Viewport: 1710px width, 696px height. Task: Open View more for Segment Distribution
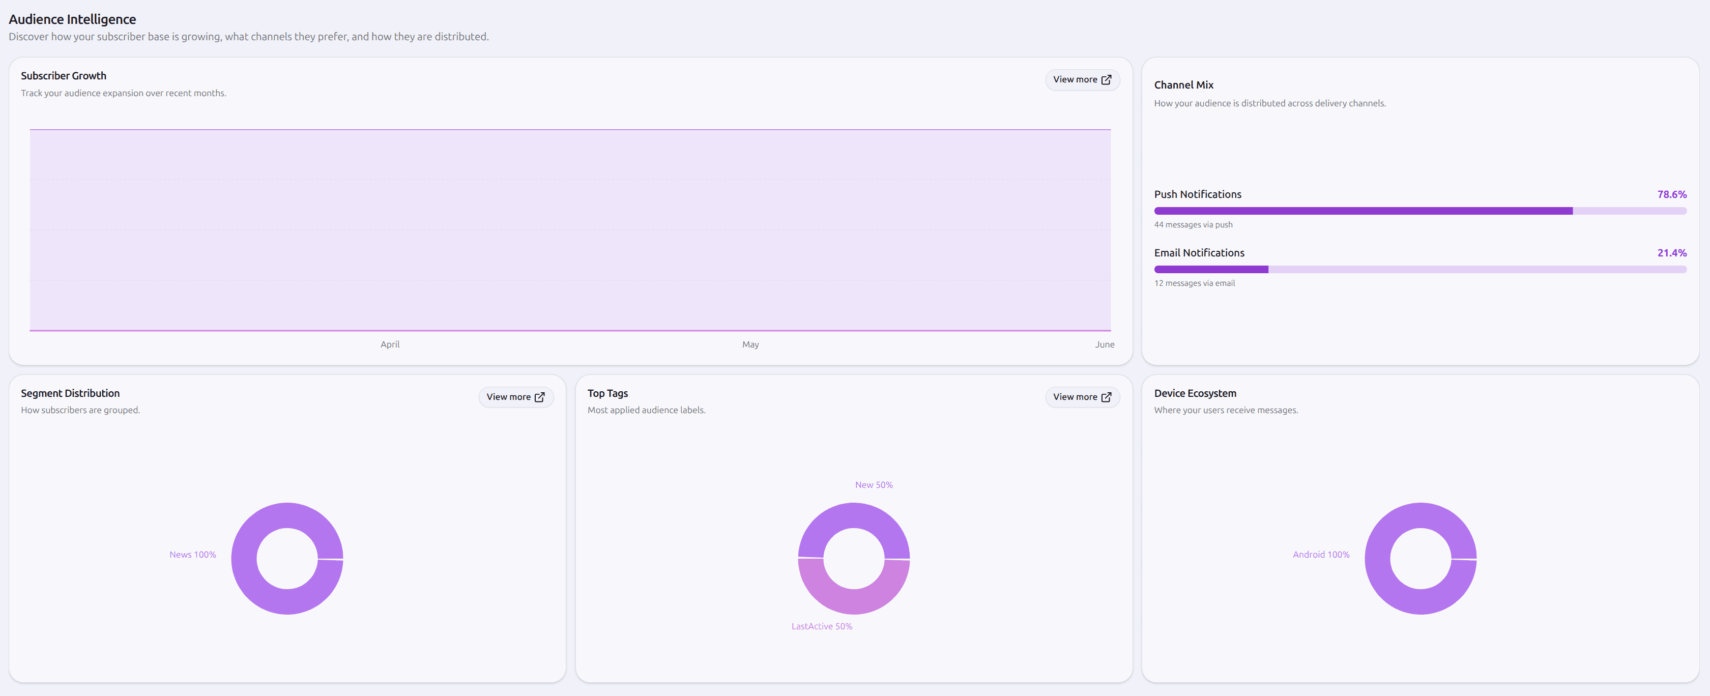[x=516, y=397]
